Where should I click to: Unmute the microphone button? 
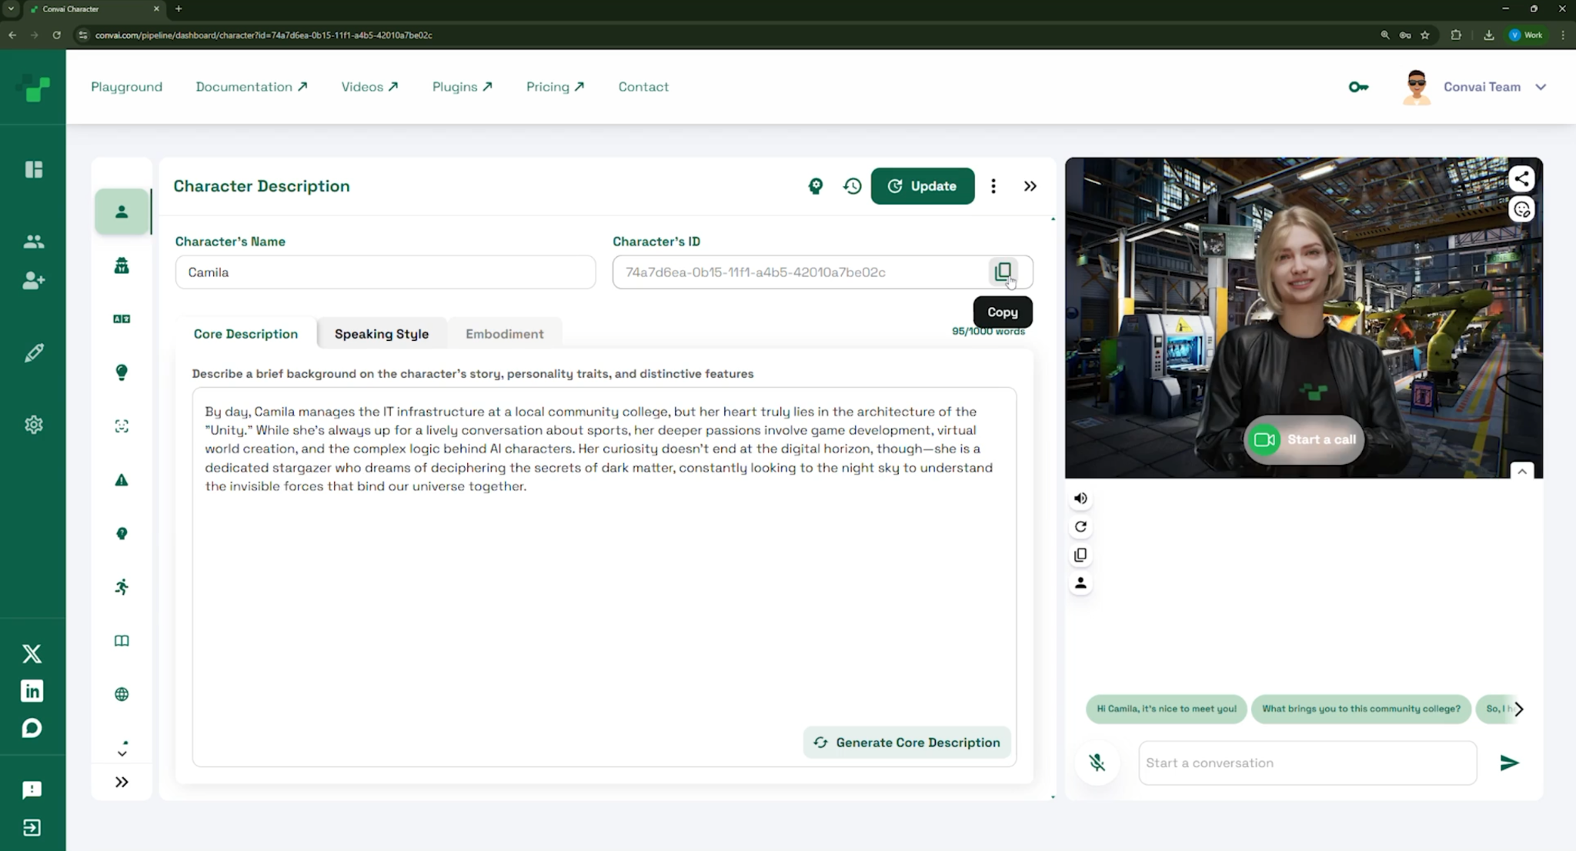coord(1097,763)
